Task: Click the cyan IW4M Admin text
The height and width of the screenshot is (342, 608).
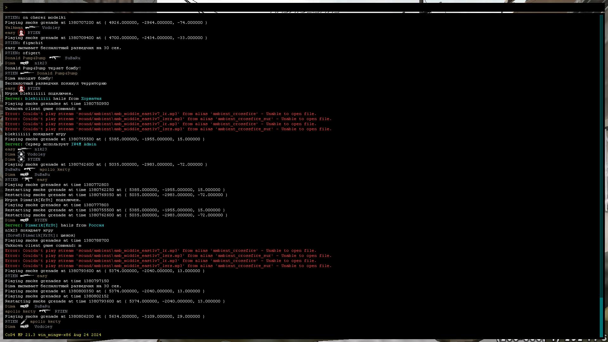Action: pos(84,144)
